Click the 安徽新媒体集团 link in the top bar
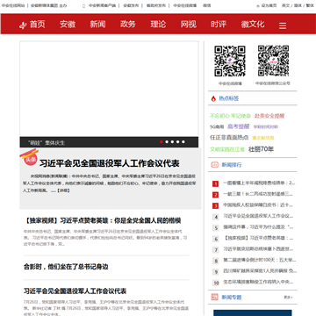 (45, 5)
